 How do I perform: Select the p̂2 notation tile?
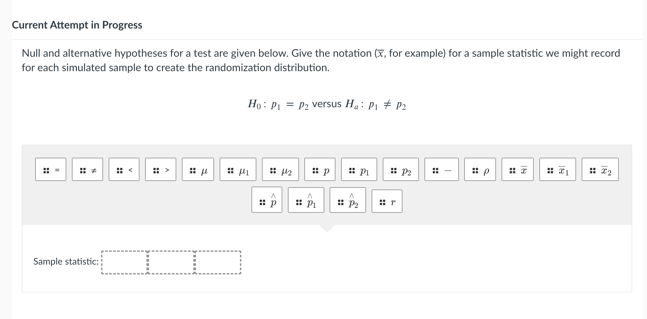click(347, 201)
